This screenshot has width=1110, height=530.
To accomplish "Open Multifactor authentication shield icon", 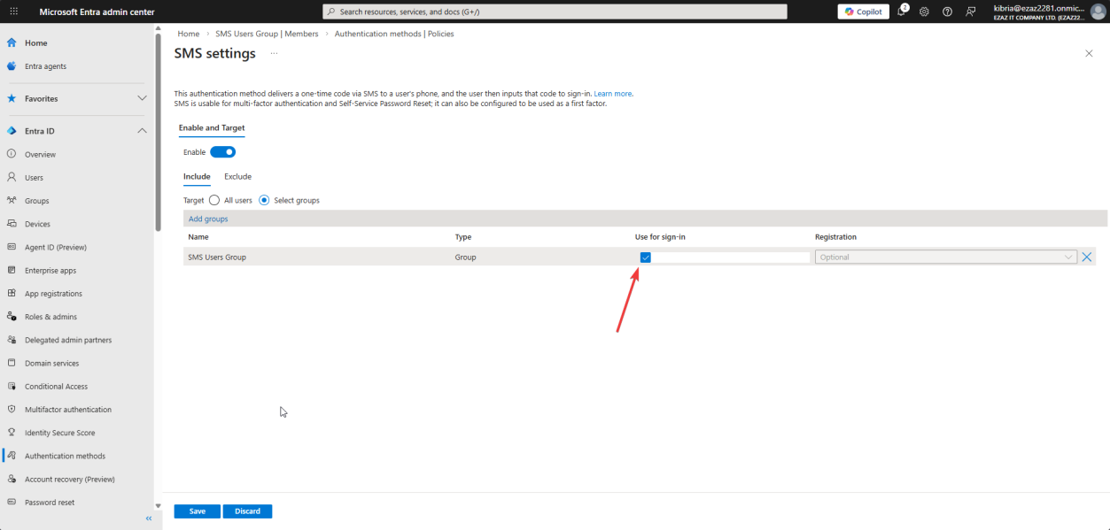I will (x=12, y=410).
